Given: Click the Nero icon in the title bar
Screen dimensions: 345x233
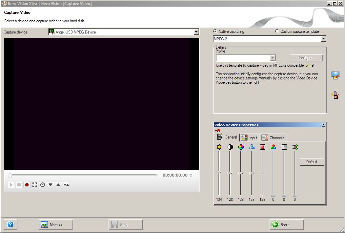Looking at the screenshot, I should point(4,4).
